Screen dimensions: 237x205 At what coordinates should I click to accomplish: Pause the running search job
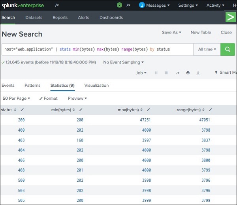pyautogui.click(x=156, y=73)
